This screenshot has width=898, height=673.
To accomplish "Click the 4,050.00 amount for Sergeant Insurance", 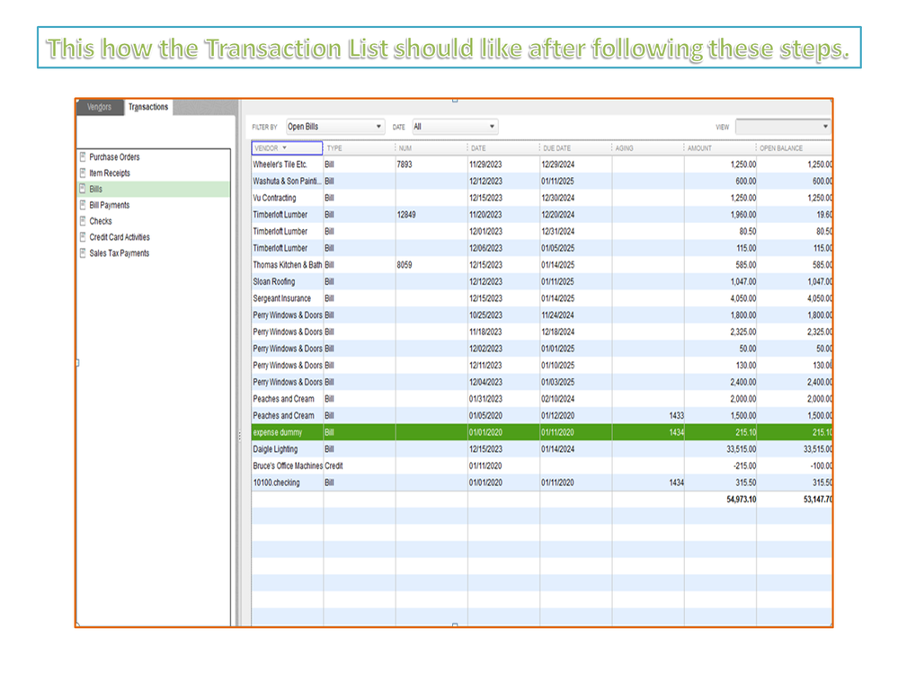I will 743,298.
